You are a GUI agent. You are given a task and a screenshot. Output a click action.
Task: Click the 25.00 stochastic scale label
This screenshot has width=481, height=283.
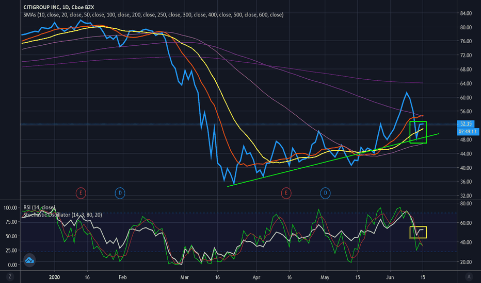[x=11, y=251]
